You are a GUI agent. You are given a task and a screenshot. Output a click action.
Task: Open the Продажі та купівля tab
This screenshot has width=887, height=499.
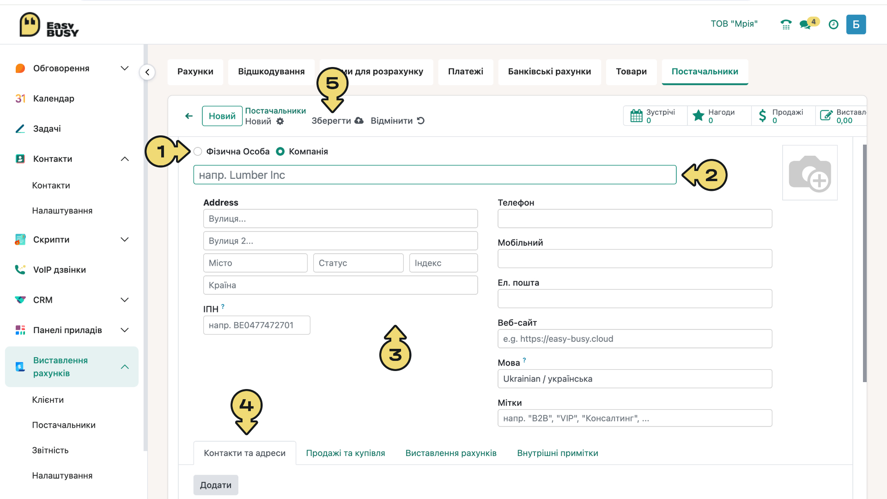coord(346,453)
